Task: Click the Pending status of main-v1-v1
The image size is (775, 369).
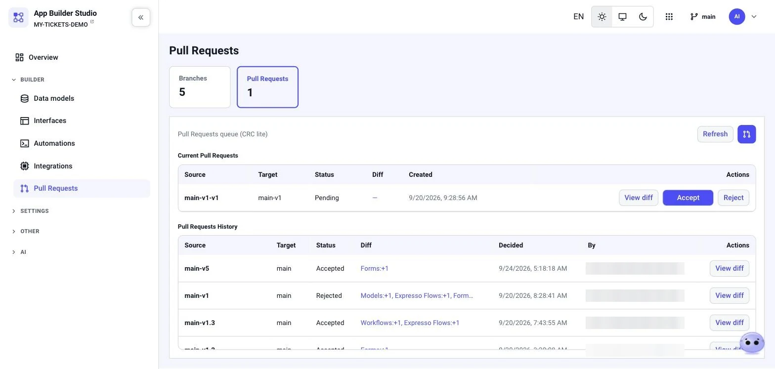Action: tap(327, 198)
